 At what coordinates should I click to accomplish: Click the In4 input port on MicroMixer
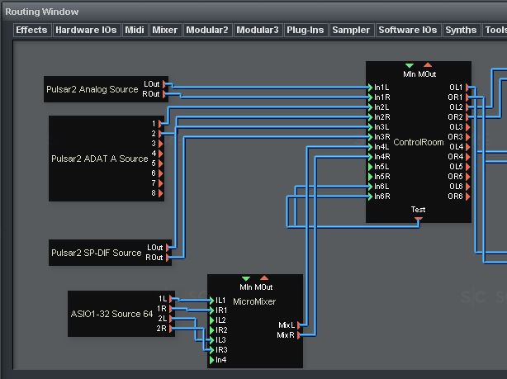(211, 360)
